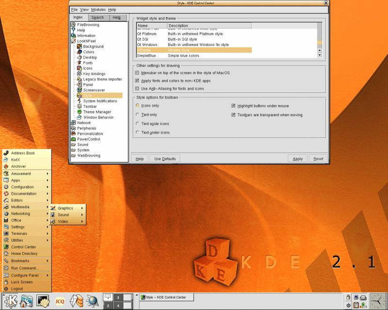
Task: Choose Run Command from K menu
Action: [x=27, y=268]
